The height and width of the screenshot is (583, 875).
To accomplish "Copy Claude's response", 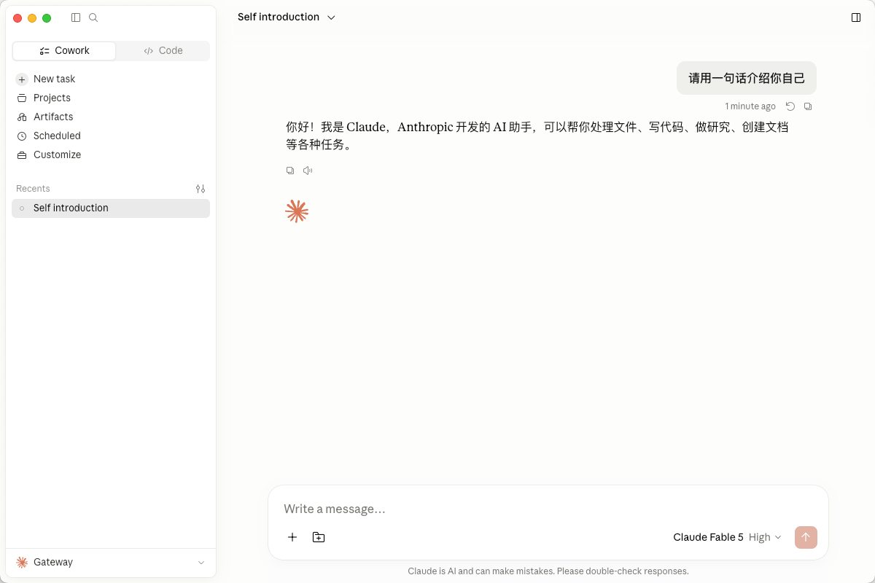I will pos(290,171).
